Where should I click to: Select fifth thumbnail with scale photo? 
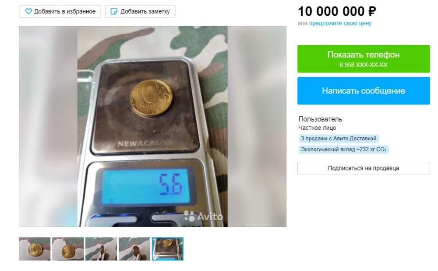(168, 249)
